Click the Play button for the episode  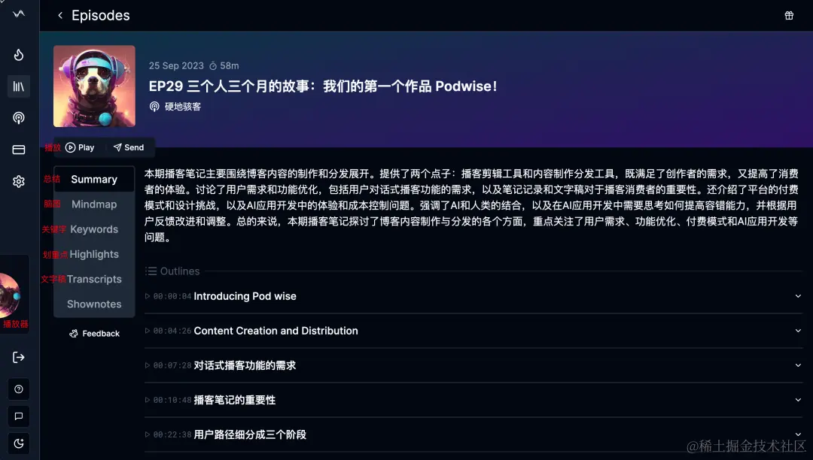(x=79, y=147)
